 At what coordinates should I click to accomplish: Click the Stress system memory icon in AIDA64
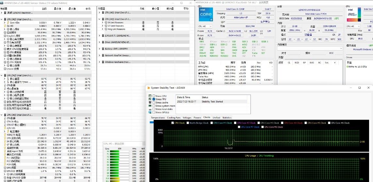point(150,106)
